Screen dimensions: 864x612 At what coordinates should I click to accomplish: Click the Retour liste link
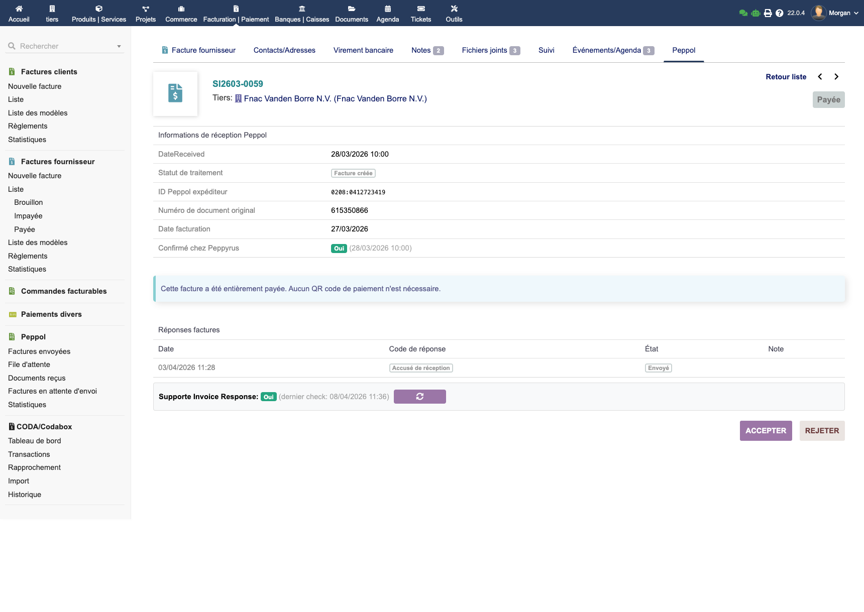786,77
